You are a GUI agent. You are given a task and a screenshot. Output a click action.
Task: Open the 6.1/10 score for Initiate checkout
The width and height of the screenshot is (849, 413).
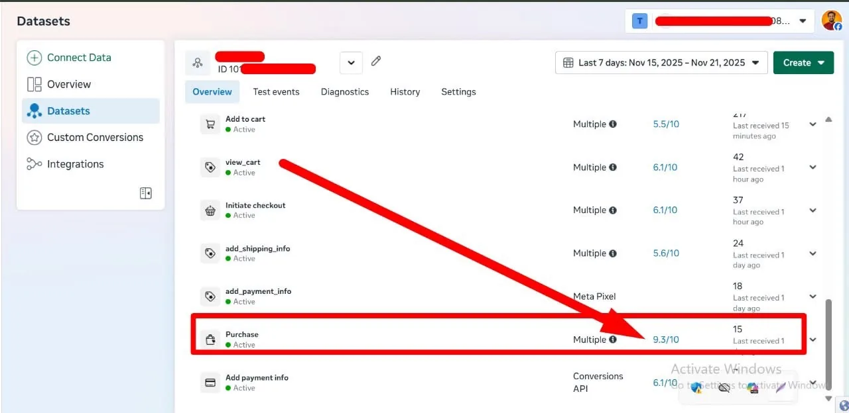point(665,210)
